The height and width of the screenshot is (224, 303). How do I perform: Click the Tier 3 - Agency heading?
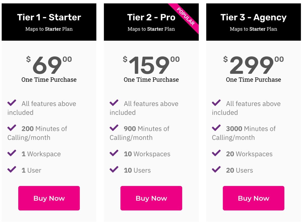point(254,17)
